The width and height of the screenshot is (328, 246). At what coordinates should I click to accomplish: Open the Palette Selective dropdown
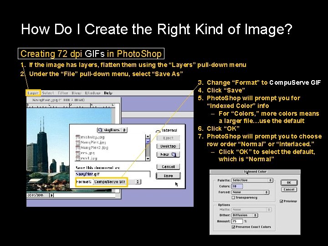(252, 180)
